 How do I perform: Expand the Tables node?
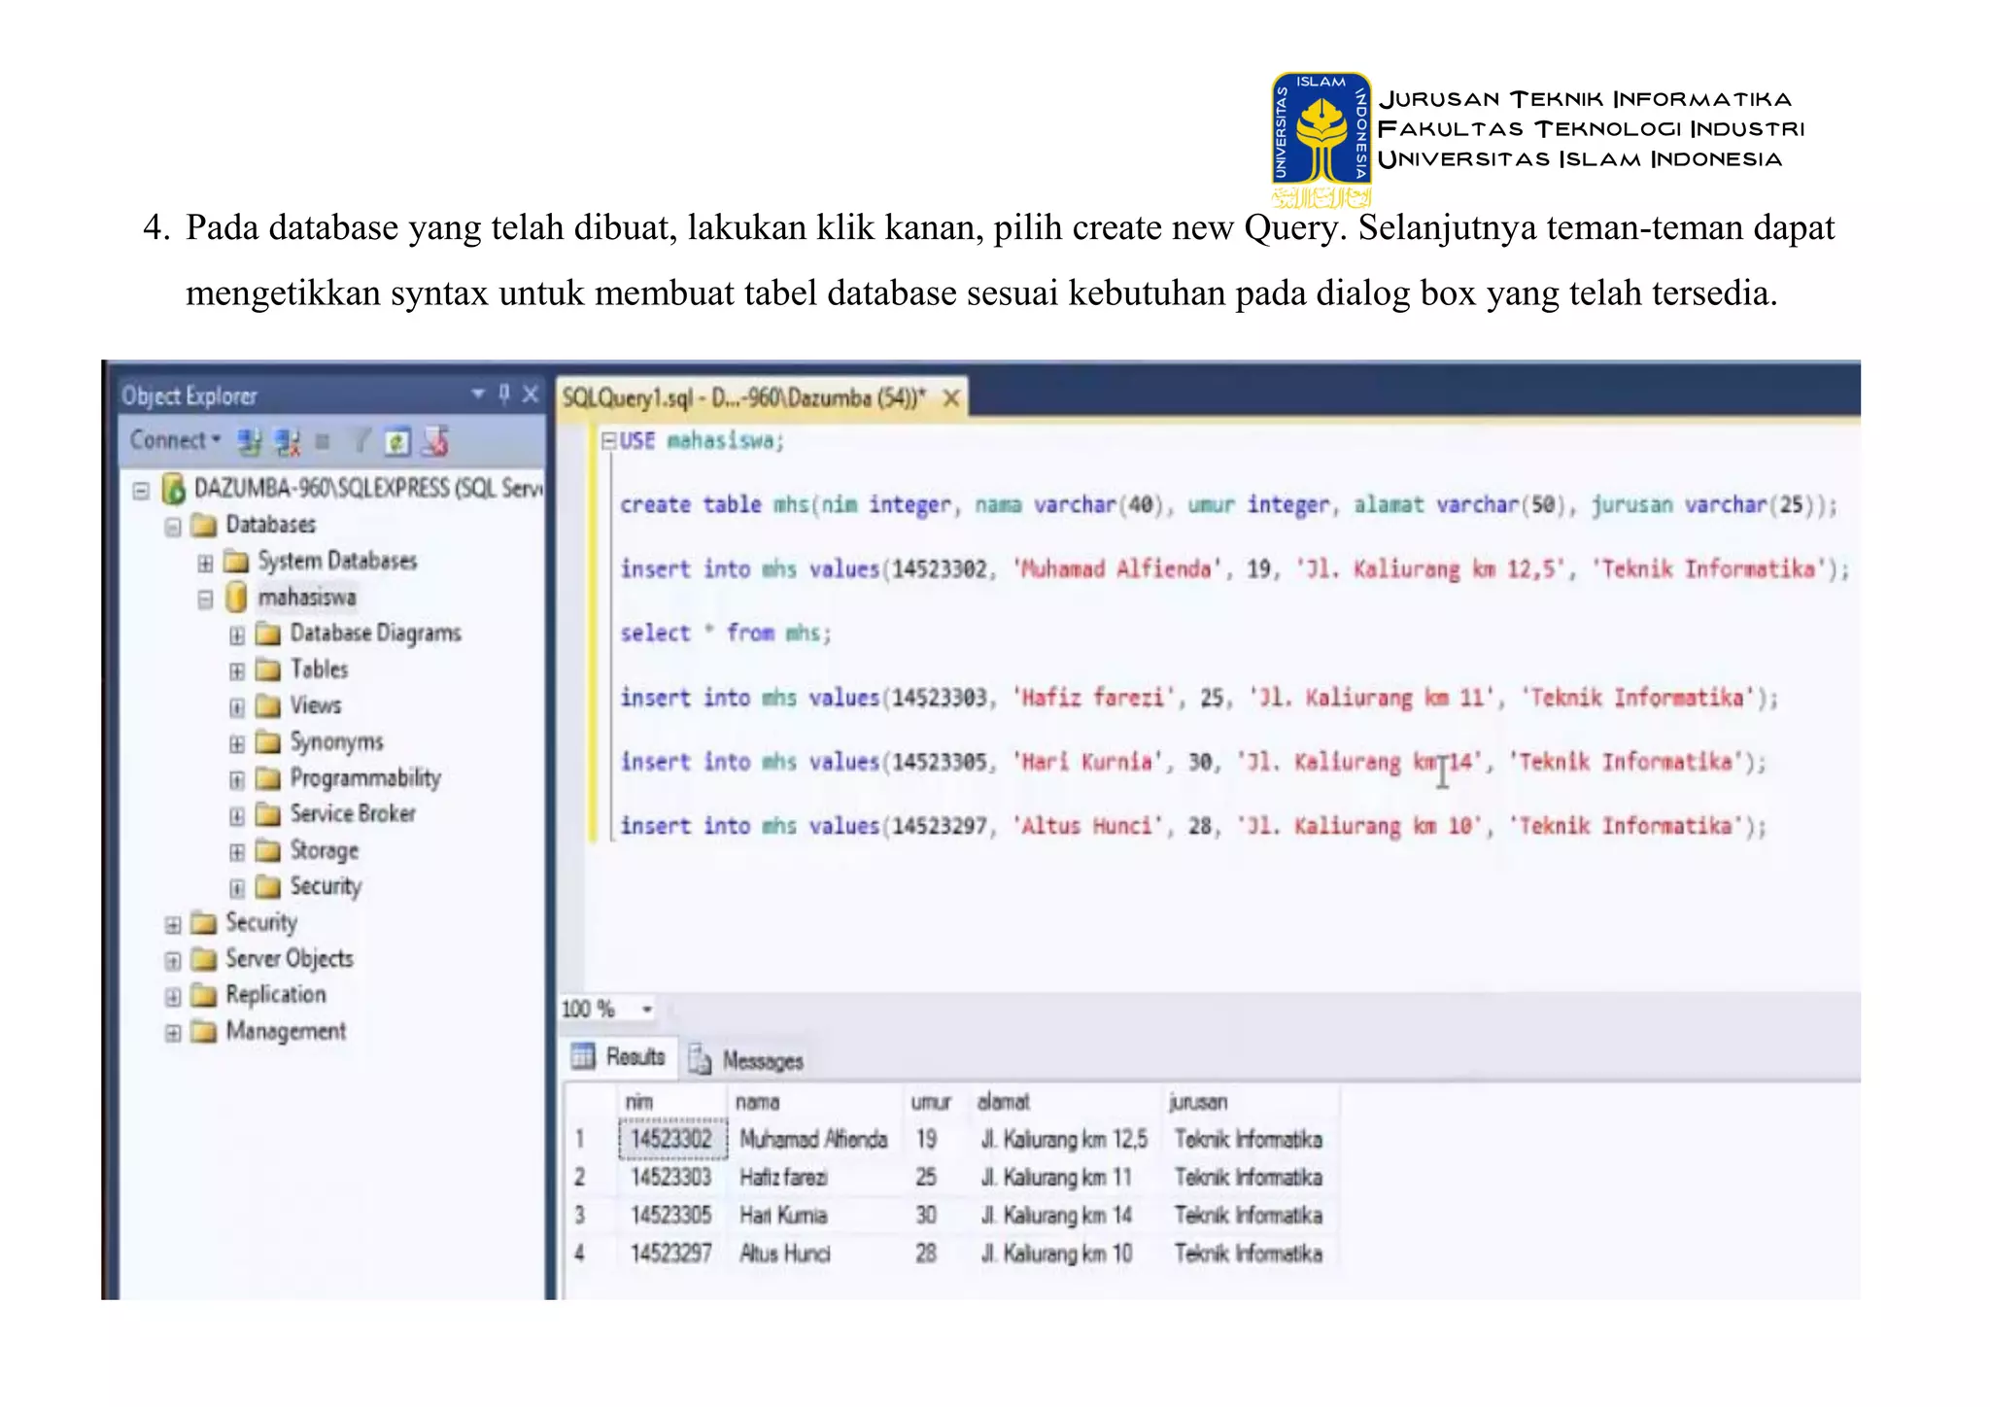(x=237, y=671)
